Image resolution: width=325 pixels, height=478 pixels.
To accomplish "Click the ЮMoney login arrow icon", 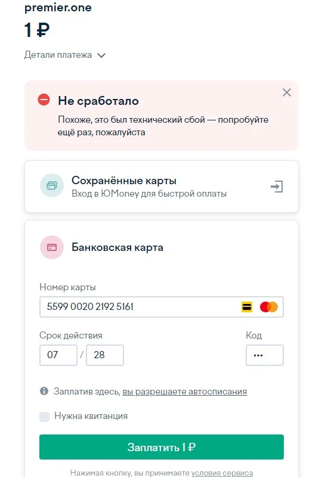I will coord(277,187).
